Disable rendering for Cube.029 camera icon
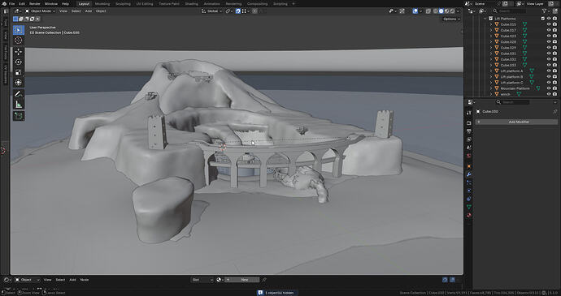Viewport: 561px width, 296px height. (x=554, y=48)
